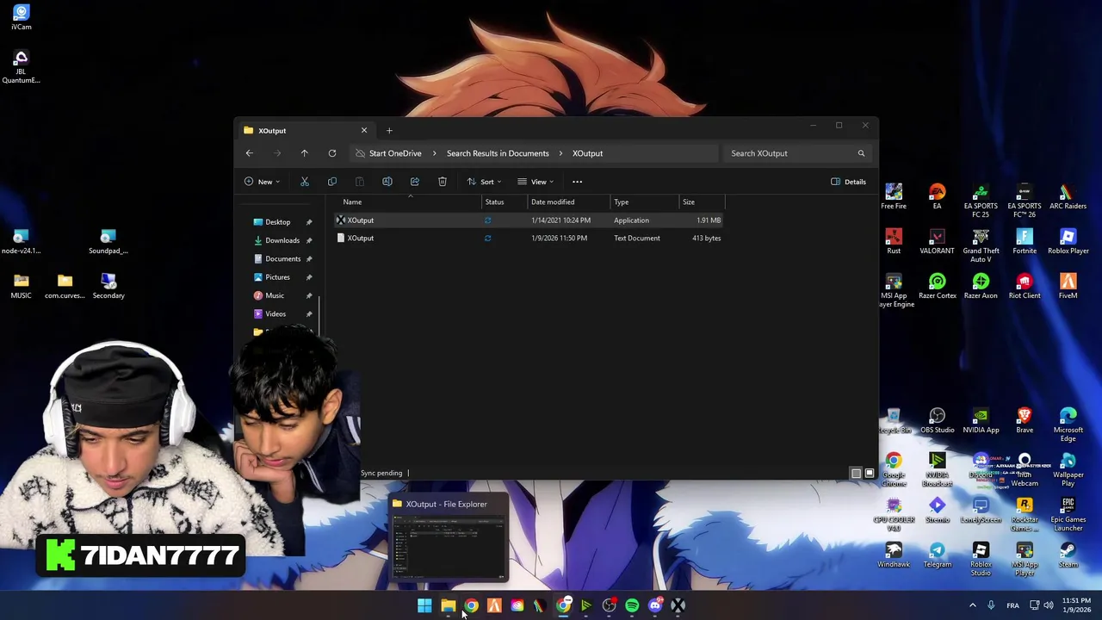Open the View dropdown menu
Viewport: 1102px width, 620px height.
click(x=536, y=182)
